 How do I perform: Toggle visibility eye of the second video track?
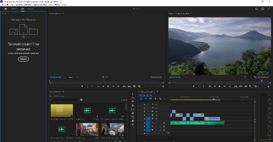pos(156,108)
